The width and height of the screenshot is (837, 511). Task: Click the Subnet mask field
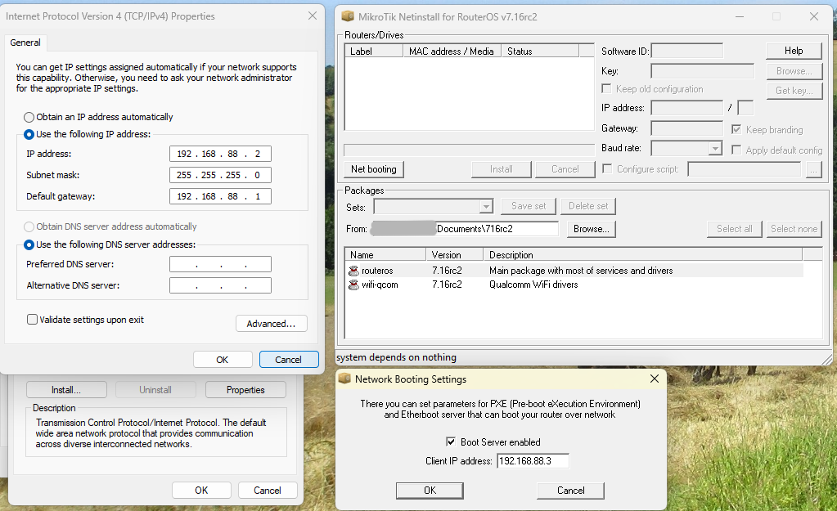(220, 175)
